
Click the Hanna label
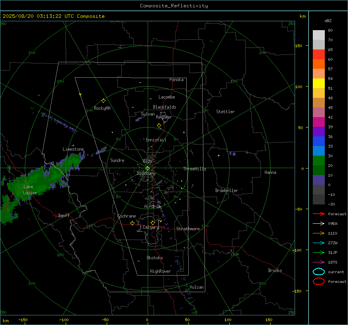[x=270, y=172]
